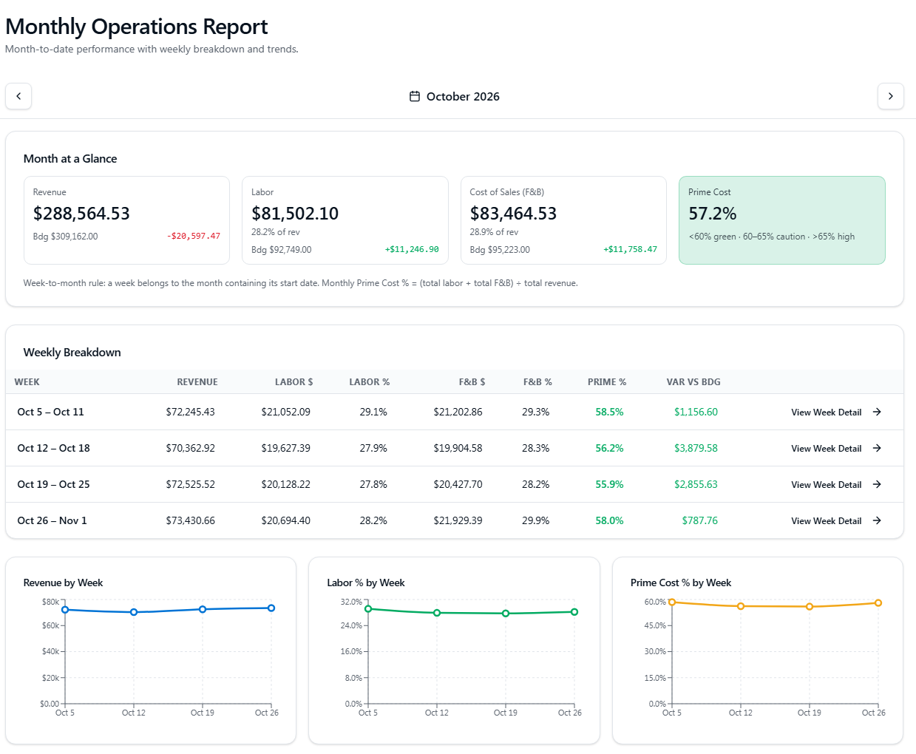The height and width of the screenshot is (754, 916).
Task: Select the Oct 12 – Oct 18 week label
Action: (x=53, y=448)
